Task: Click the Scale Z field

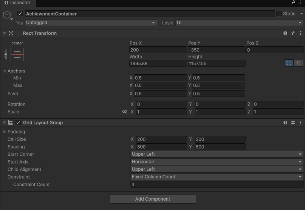Action: pos(278,112)
